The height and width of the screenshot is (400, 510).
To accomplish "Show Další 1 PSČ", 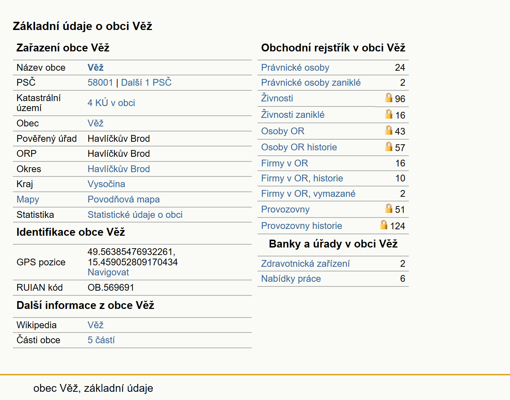I will click(146, 82).
